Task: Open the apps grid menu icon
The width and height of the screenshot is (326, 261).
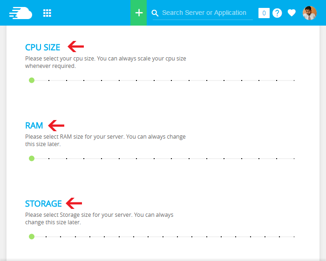Action: coord(47,13)
